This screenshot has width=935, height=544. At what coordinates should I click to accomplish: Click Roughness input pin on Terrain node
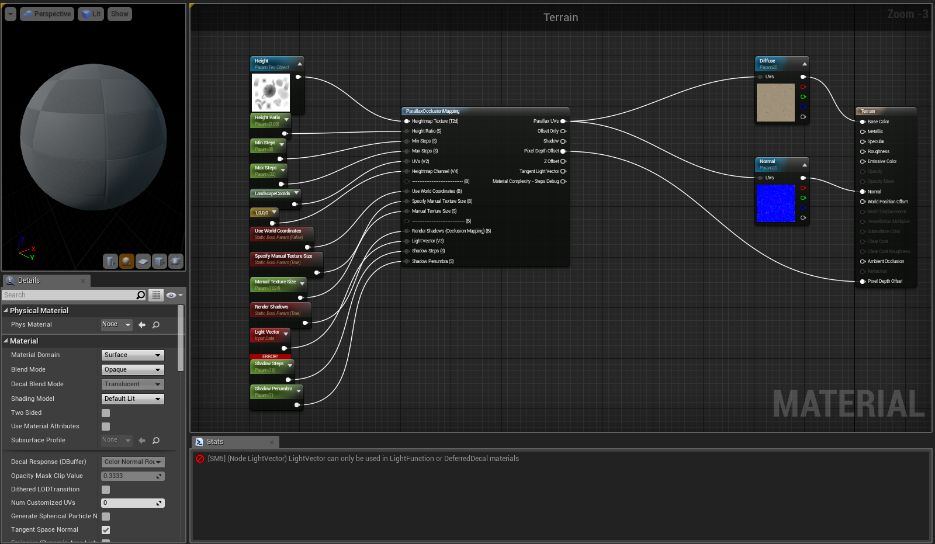click(x=863, y=151)
